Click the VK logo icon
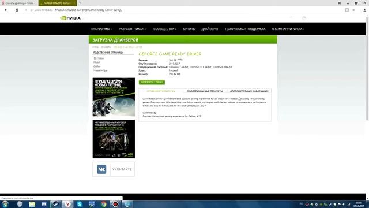The height and width of the screenshot is (208, 369). [101, 169]
